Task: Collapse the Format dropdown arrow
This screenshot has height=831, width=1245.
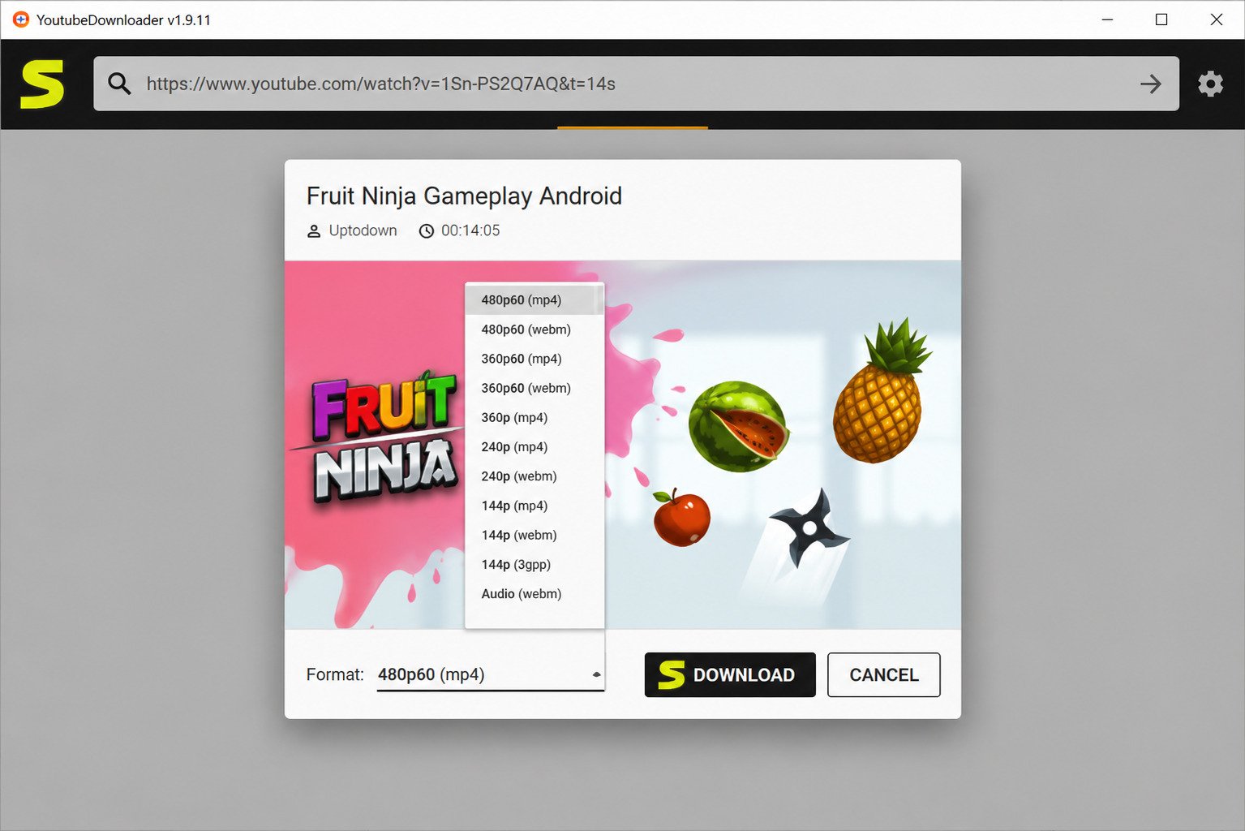Action: pos(596,674)
